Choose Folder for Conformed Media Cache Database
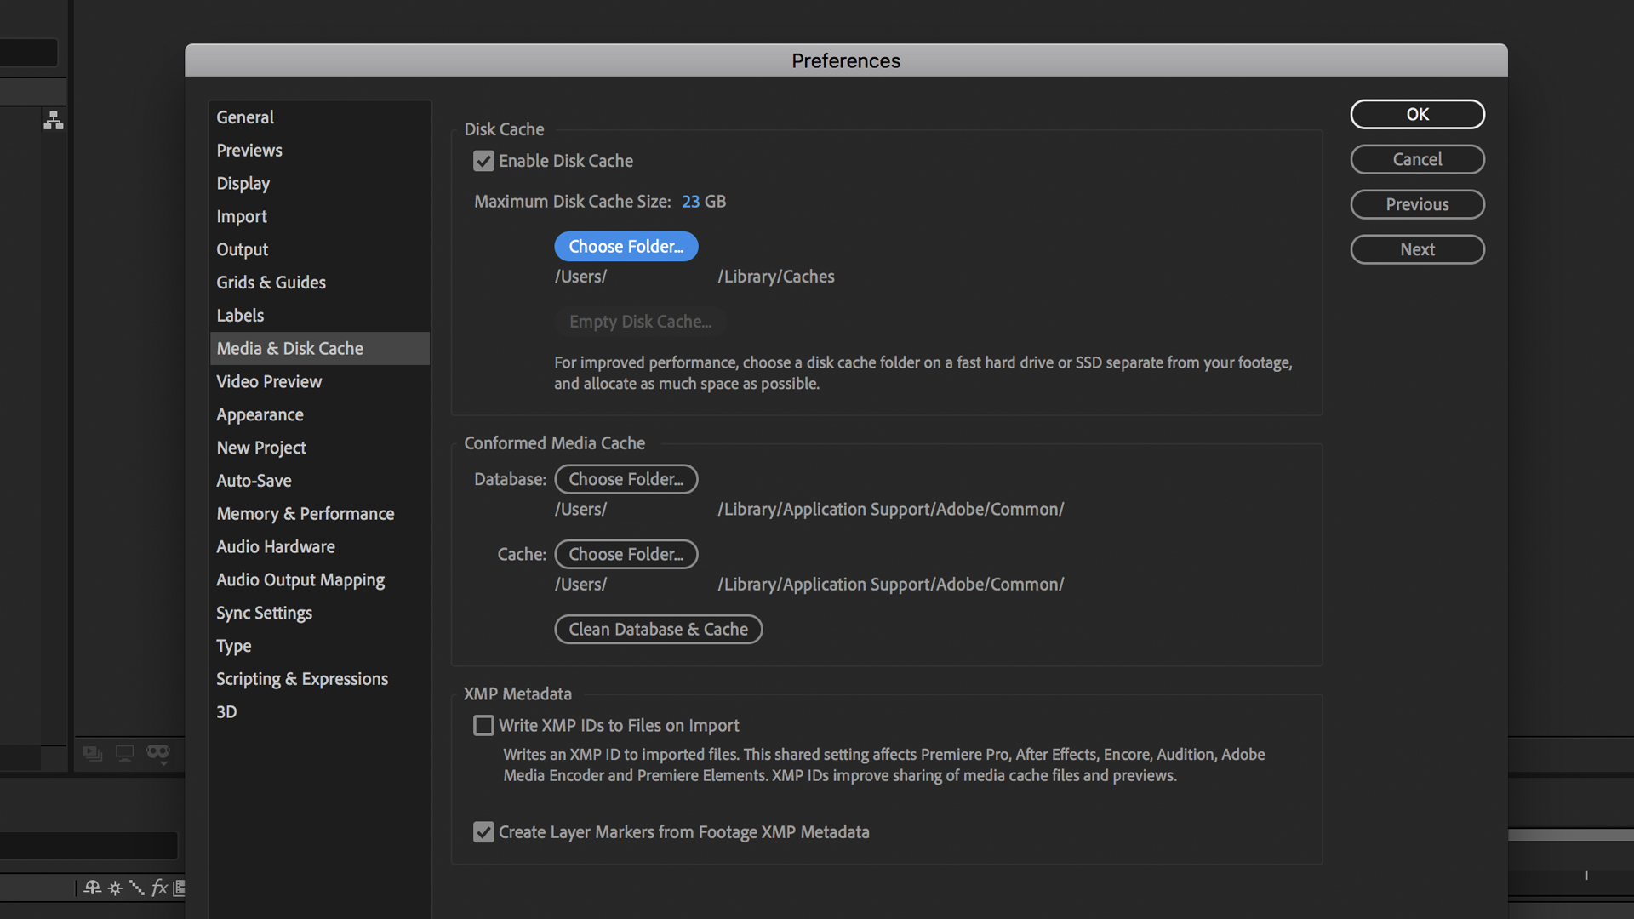The image size is (1634, 919). tap(626, 478)
